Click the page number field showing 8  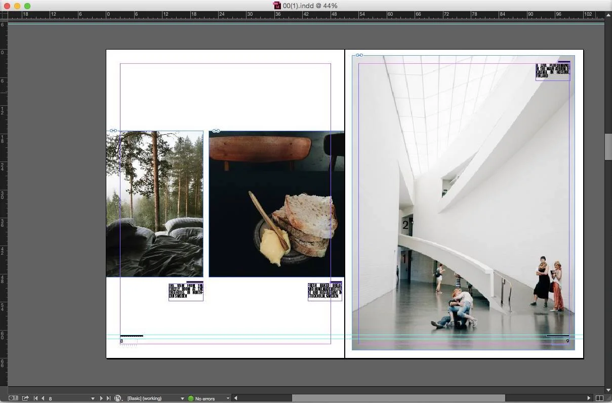click(x=68, y=398)
